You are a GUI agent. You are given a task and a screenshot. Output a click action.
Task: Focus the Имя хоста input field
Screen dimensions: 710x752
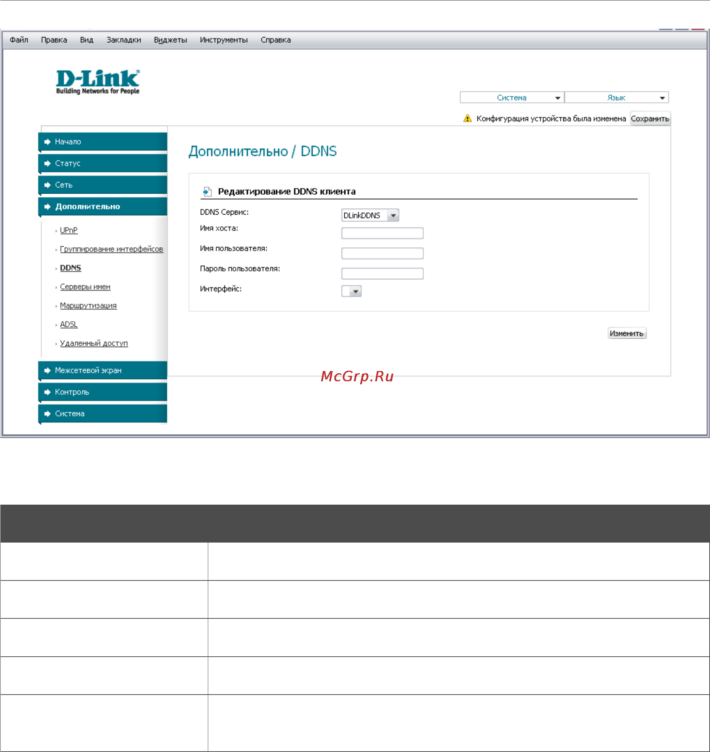pos(382,233)
